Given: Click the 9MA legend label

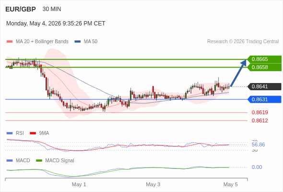Looking at the screenshot, I should click(44, 133).
